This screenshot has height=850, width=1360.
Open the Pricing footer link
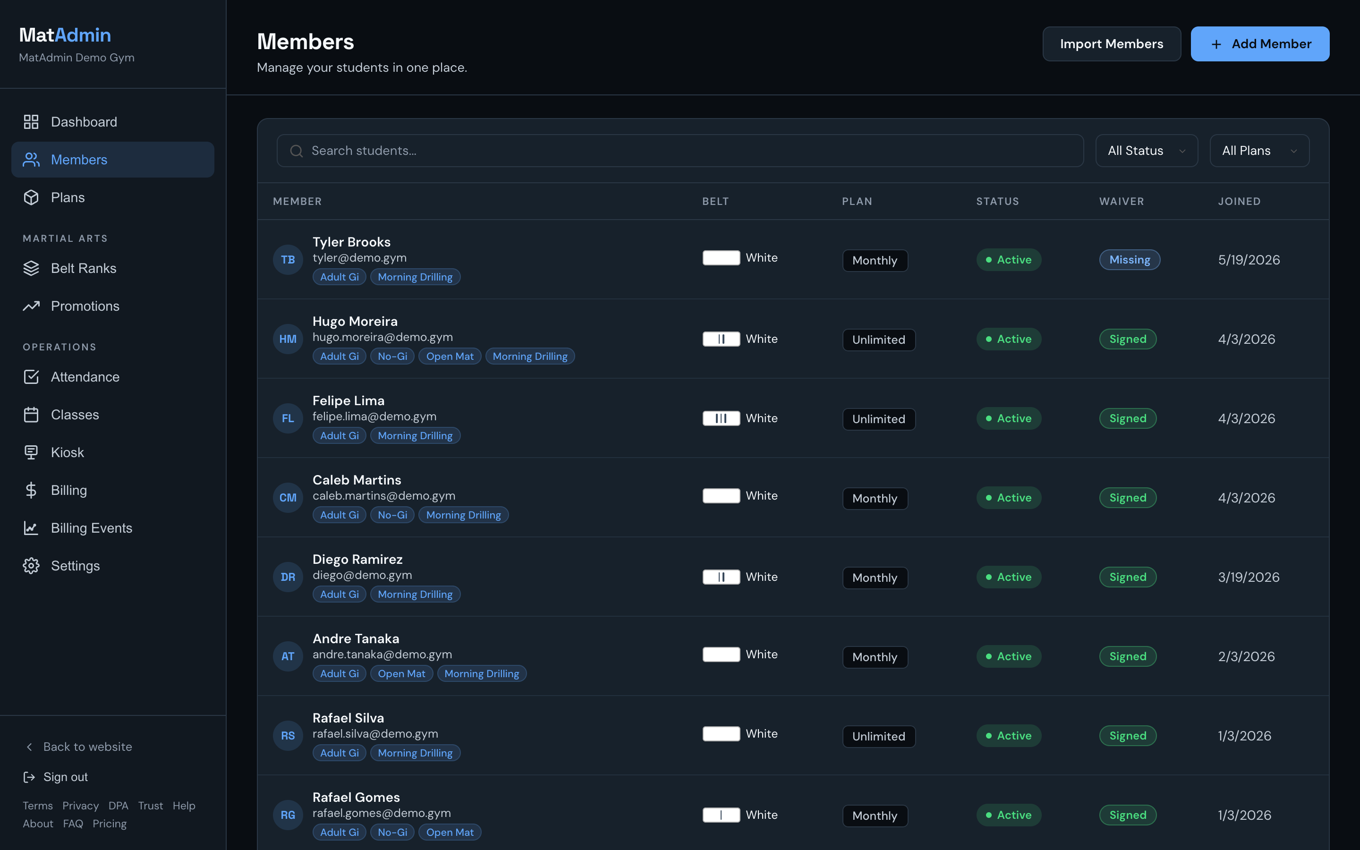[x=110, y=824]
